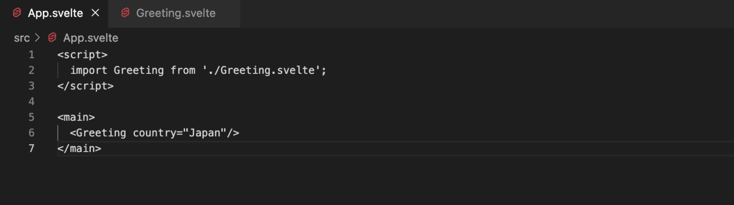The width and height of the screenshot is (734, 205).
Task: Click line number 7 in the gutter
Action: click(32, 148)
